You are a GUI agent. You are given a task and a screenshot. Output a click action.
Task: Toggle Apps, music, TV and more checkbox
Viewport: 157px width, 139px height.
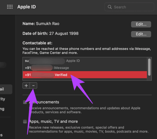click(x=25, y=122)
